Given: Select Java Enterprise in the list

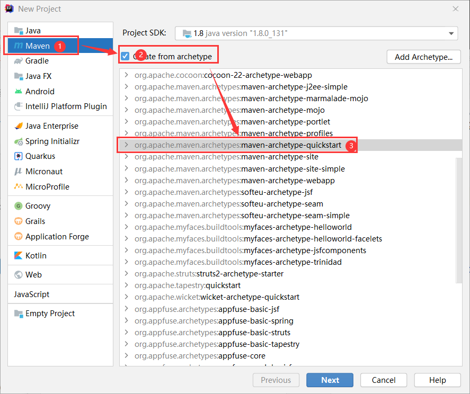Looking at the screenshot, I should click(60, 126).
